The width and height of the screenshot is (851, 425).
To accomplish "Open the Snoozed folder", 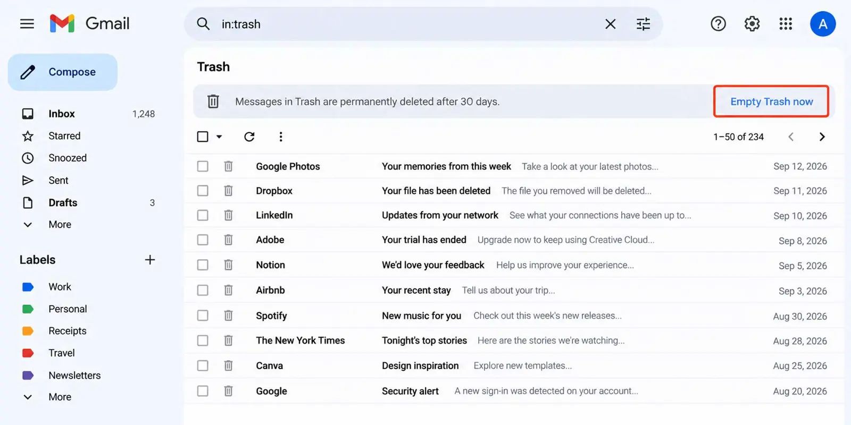I will click(x=68, y=158).
